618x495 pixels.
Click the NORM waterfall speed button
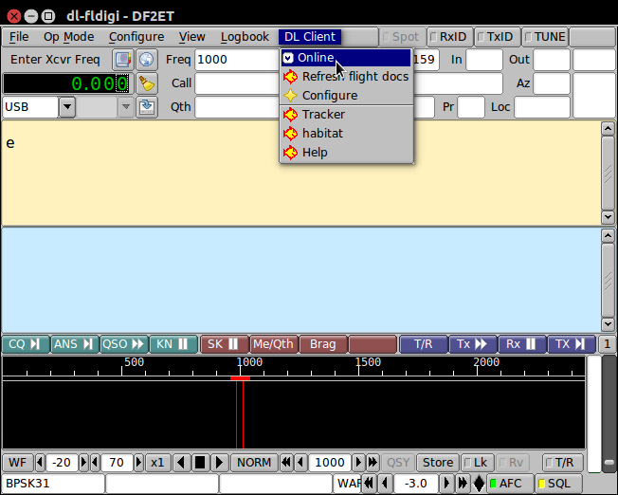point(254,462)
